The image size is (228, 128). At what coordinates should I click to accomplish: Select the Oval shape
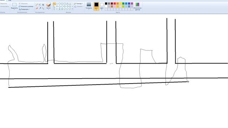coord(59,4)
